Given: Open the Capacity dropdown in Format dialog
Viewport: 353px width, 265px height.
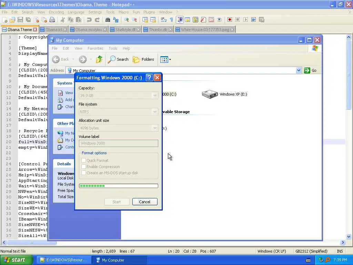Looking at the screenshot, I should pos(155,96).
